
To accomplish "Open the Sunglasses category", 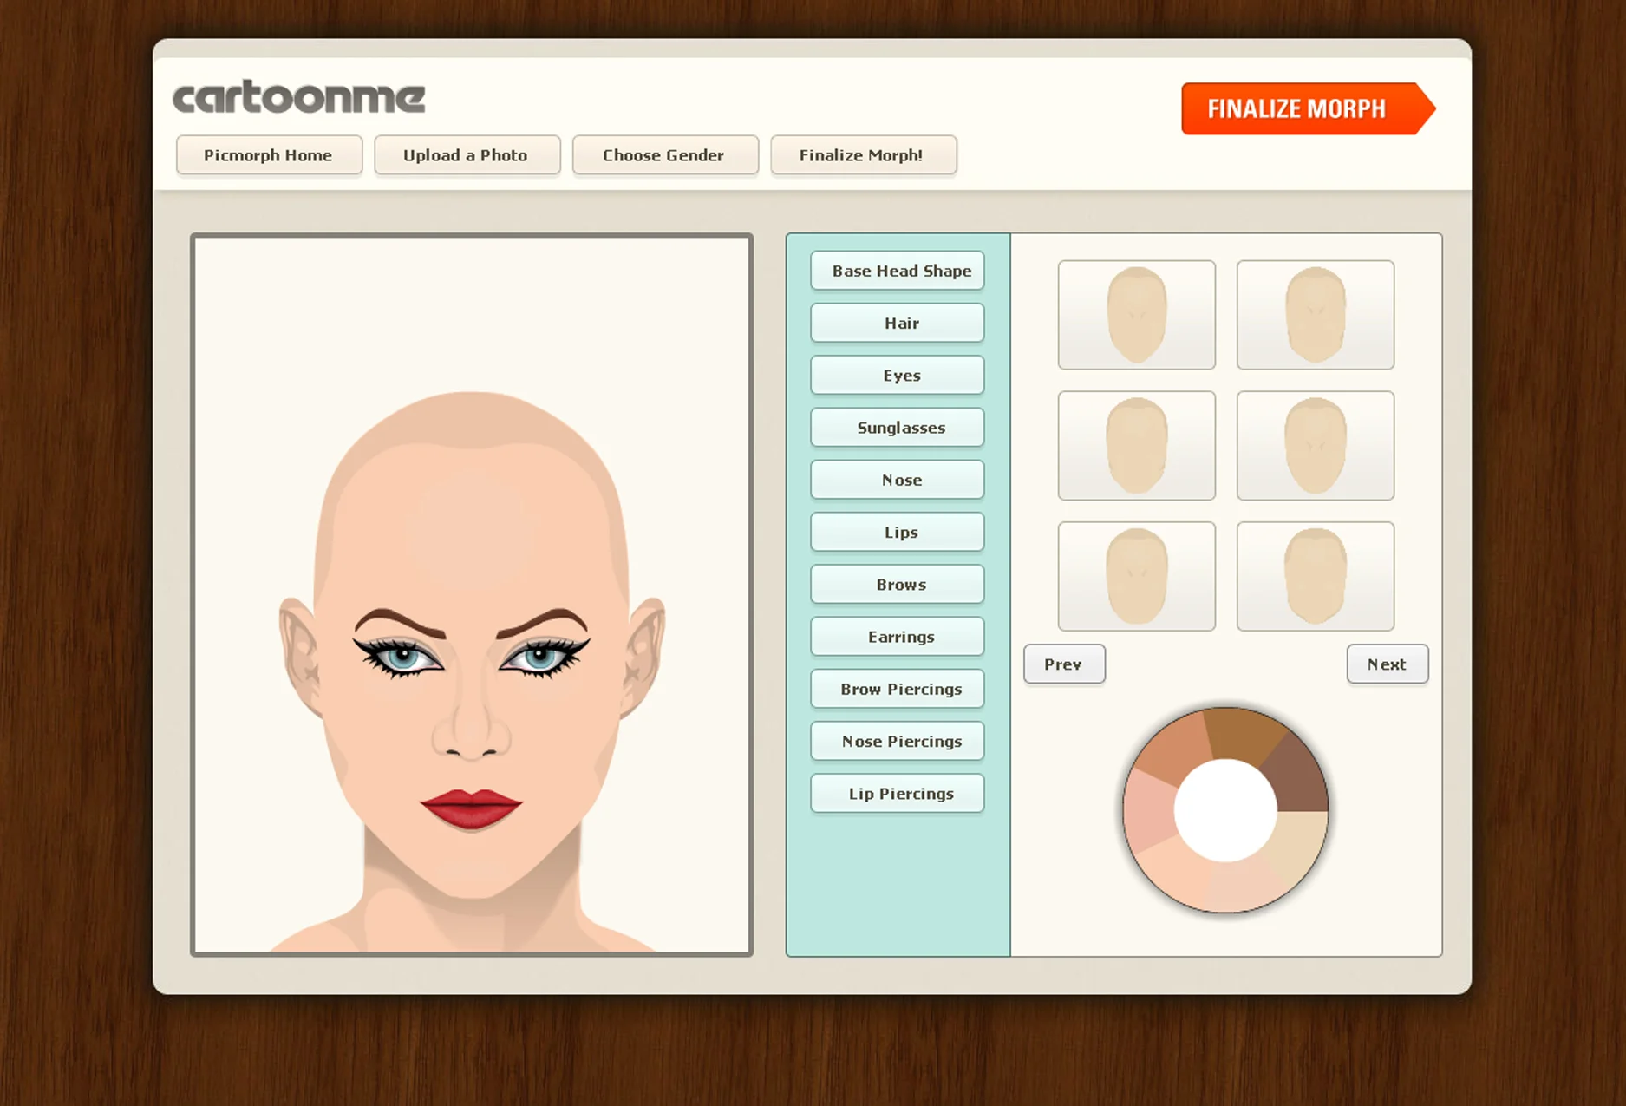I will pos(898,428).
